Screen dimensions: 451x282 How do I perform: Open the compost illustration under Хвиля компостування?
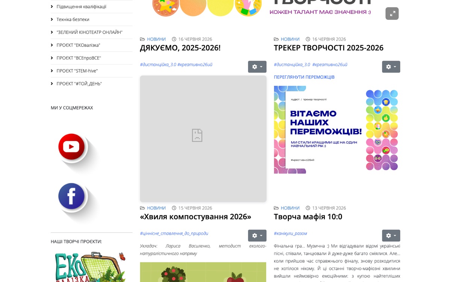click(203, 272)
